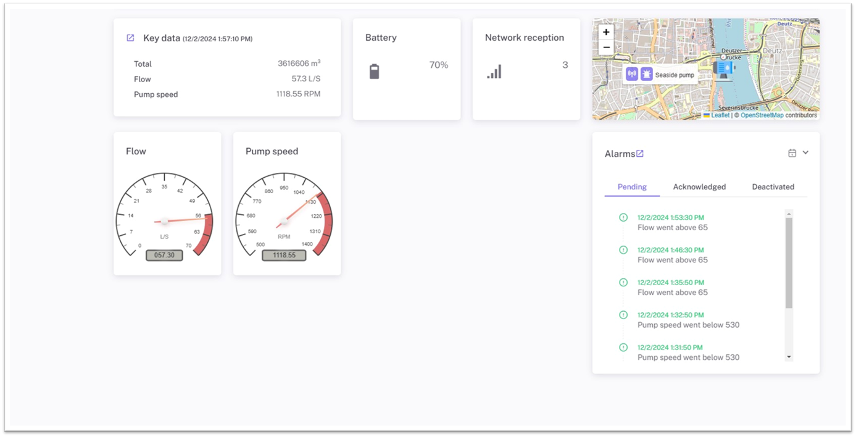The width and height of the screenshot is (856, 437).
Task: Open the Key data external link icon
Action: pos(130,38)
